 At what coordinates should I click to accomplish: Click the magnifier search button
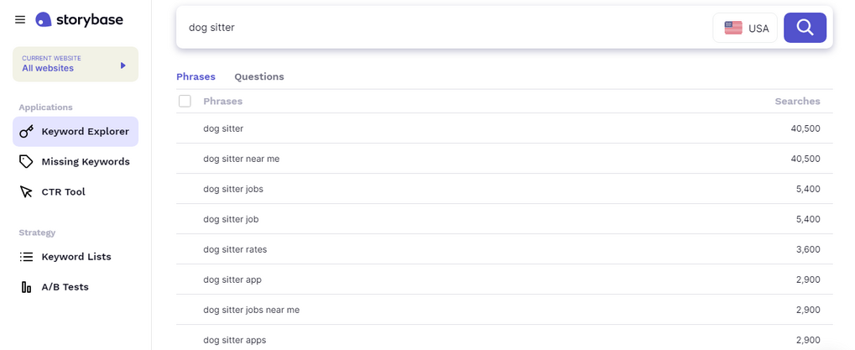tap(805, 27)
